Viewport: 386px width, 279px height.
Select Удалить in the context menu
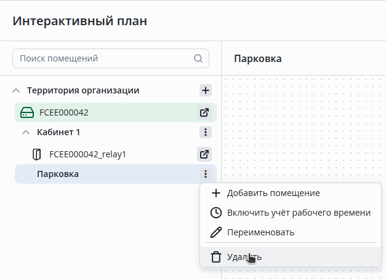point(244,257)
